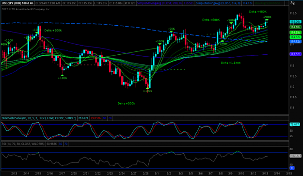The width and height of the screenshot is (303, 176).
Task: Click the 111 price axis label
Action: click(x=292, y=108)
